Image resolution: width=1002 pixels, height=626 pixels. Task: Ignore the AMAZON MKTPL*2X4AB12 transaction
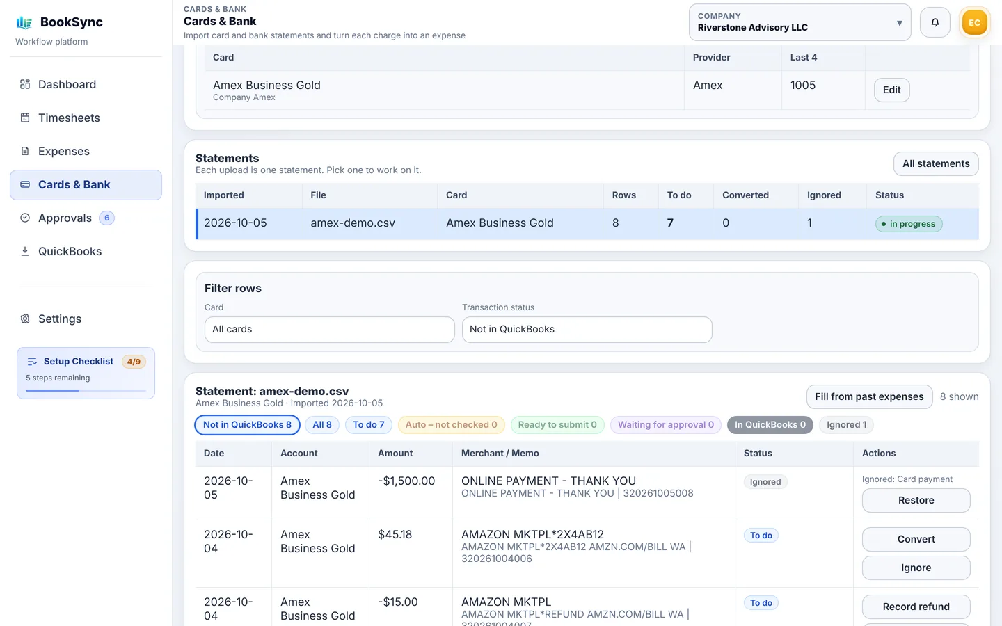[916, 568]
